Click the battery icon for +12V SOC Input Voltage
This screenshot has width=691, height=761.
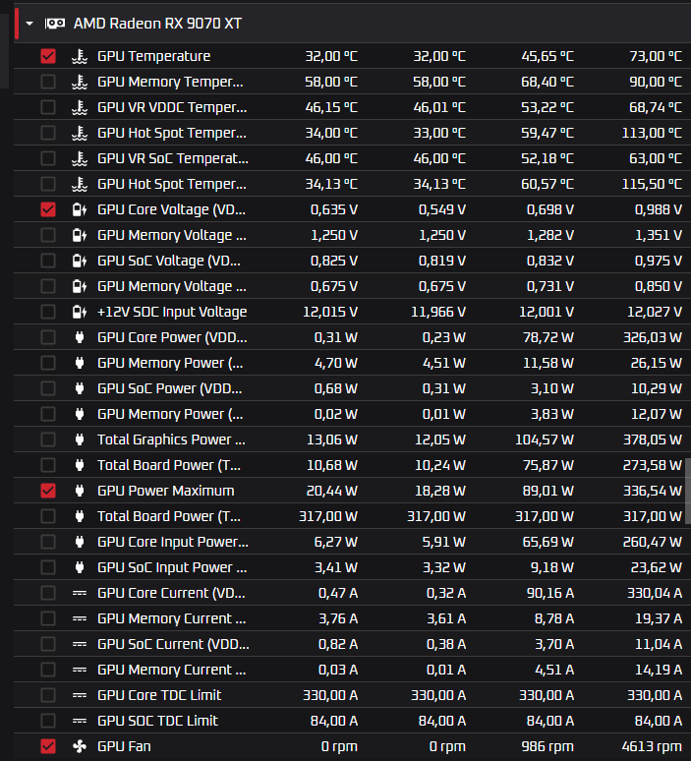[80, 312]
